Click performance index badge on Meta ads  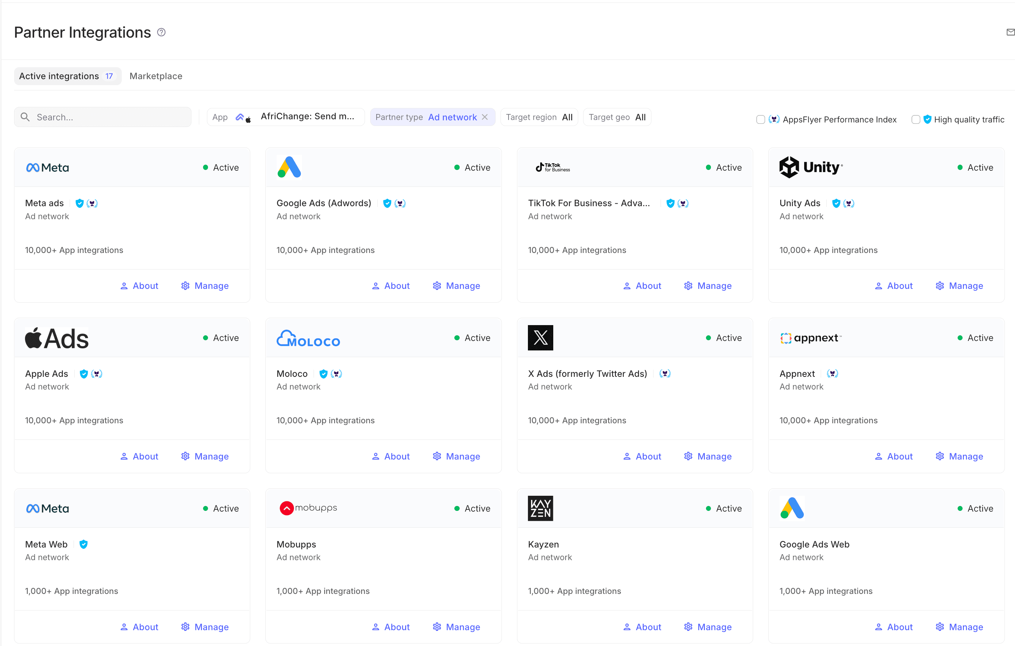click(92, 203)
